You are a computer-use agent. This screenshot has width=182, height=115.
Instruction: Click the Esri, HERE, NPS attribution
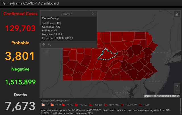162,96
